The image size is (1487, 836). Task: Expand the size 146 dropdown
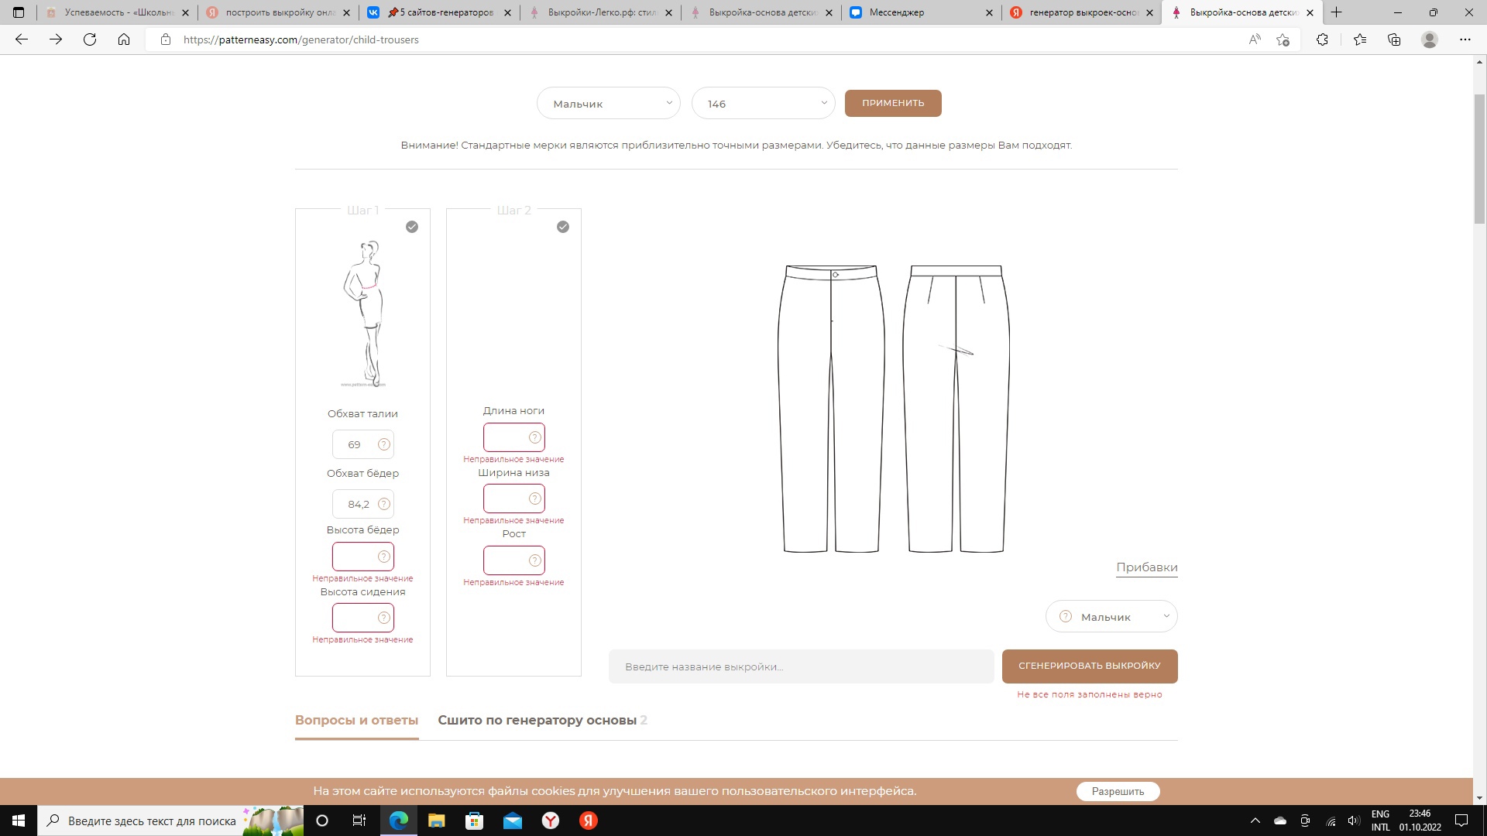tap(763, 104)
